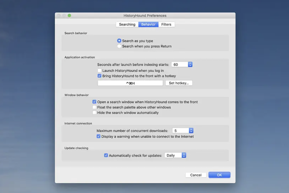
Task: Check 'Hide the search window automatically'
Action: [94, 112]
